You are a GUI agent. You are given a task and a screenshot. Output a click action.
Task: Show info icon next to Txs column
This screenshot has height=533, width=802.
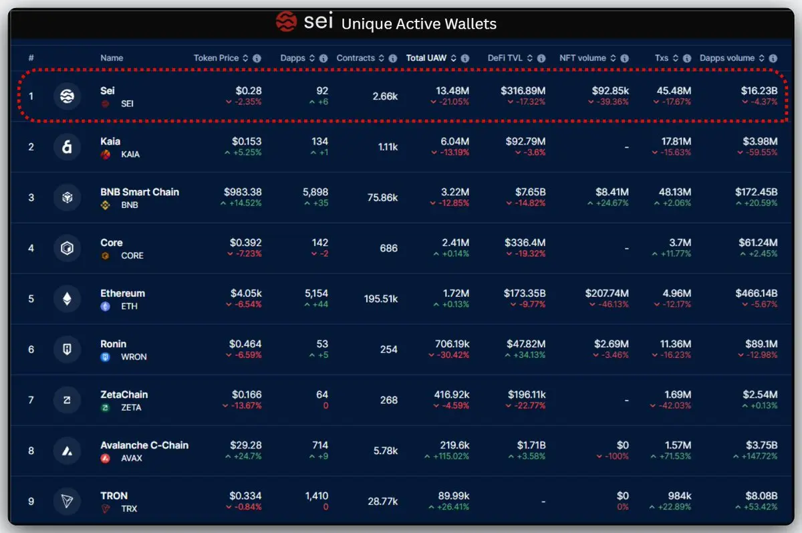(x=687, y=58)
